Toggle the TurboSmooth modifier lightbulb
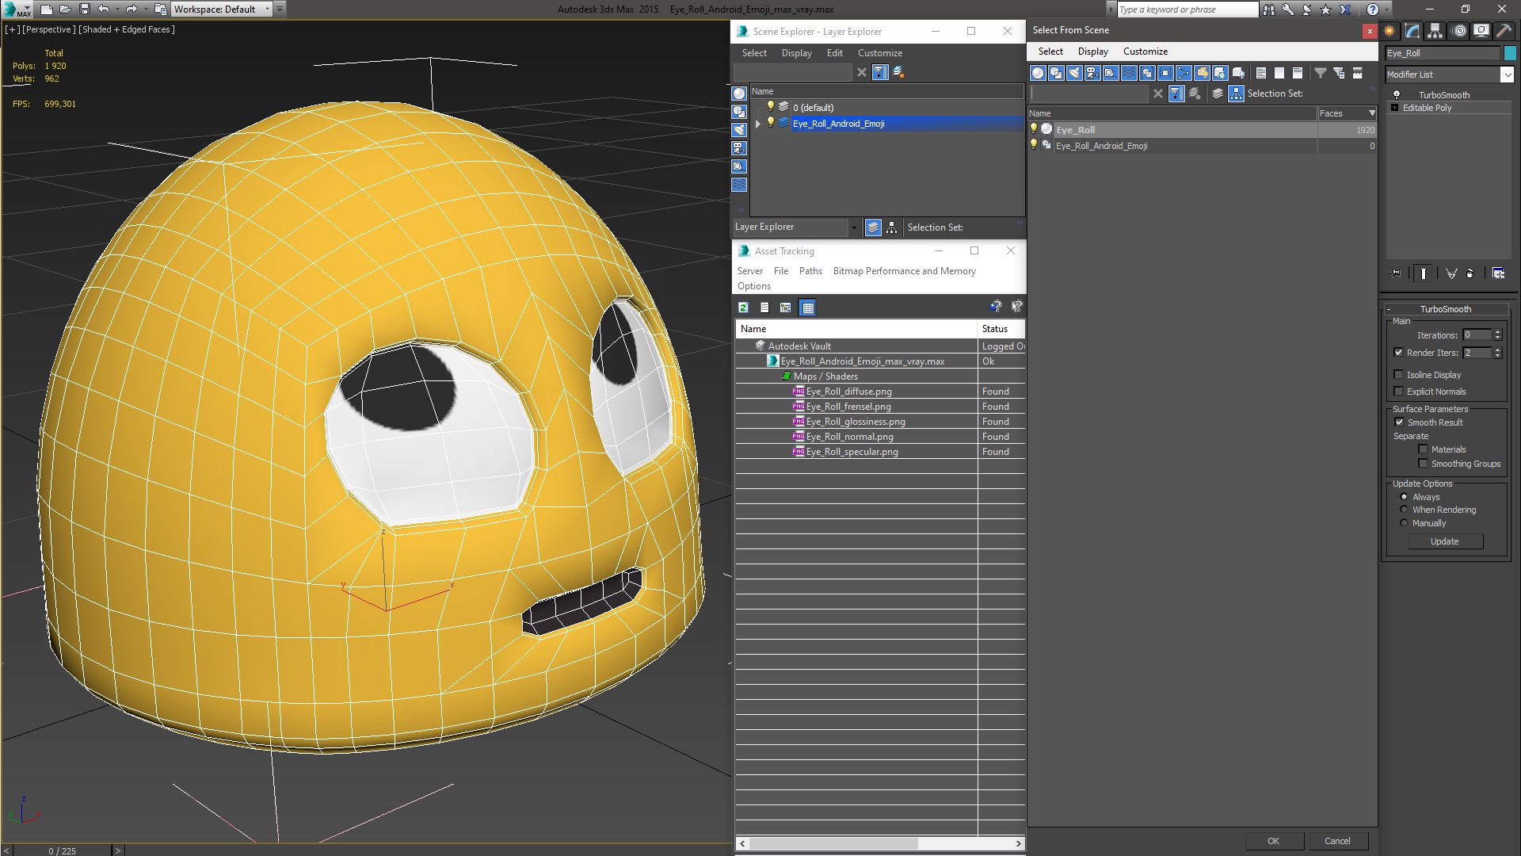This screenshot has width=1521, height=856. tap(1397, 95)
